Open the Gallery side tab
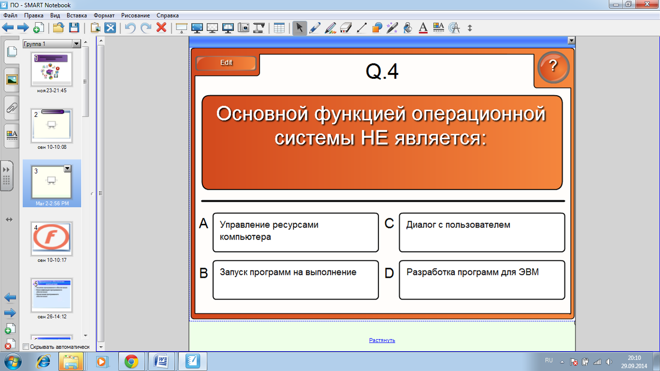Image resolution: width=660 pixels, height=371 pixels. tap(12, 80)
